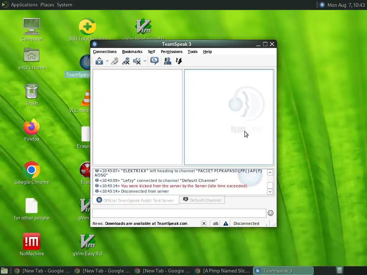
Task: Click the TeamSpeak tray icon in top panel
Action: click(322, 5)
